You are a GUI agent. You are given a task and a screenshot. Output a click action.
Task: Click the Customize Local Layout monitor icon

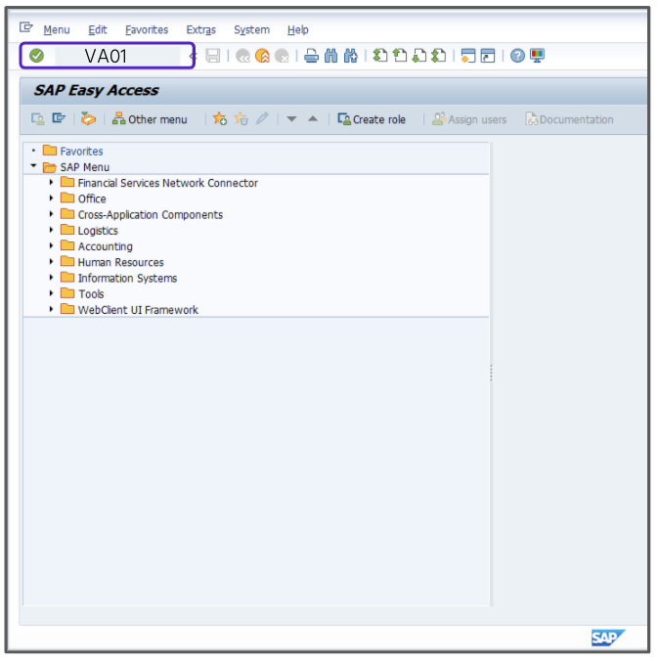537,56
